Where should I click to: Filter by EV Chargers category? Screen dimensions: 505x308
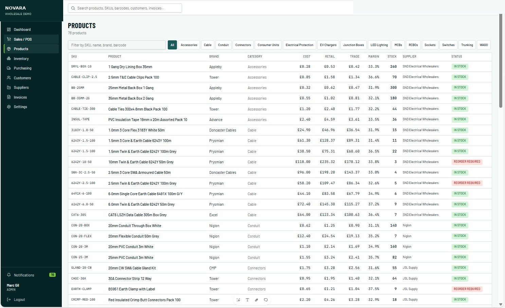328,45
